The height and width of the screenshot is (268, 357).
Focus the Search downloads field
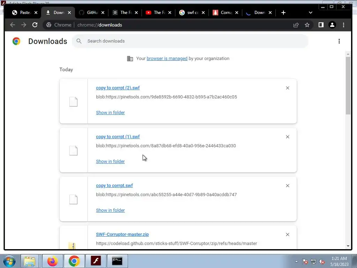click(190, 41)
